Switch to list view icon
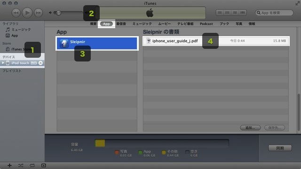 pos(220,13)
